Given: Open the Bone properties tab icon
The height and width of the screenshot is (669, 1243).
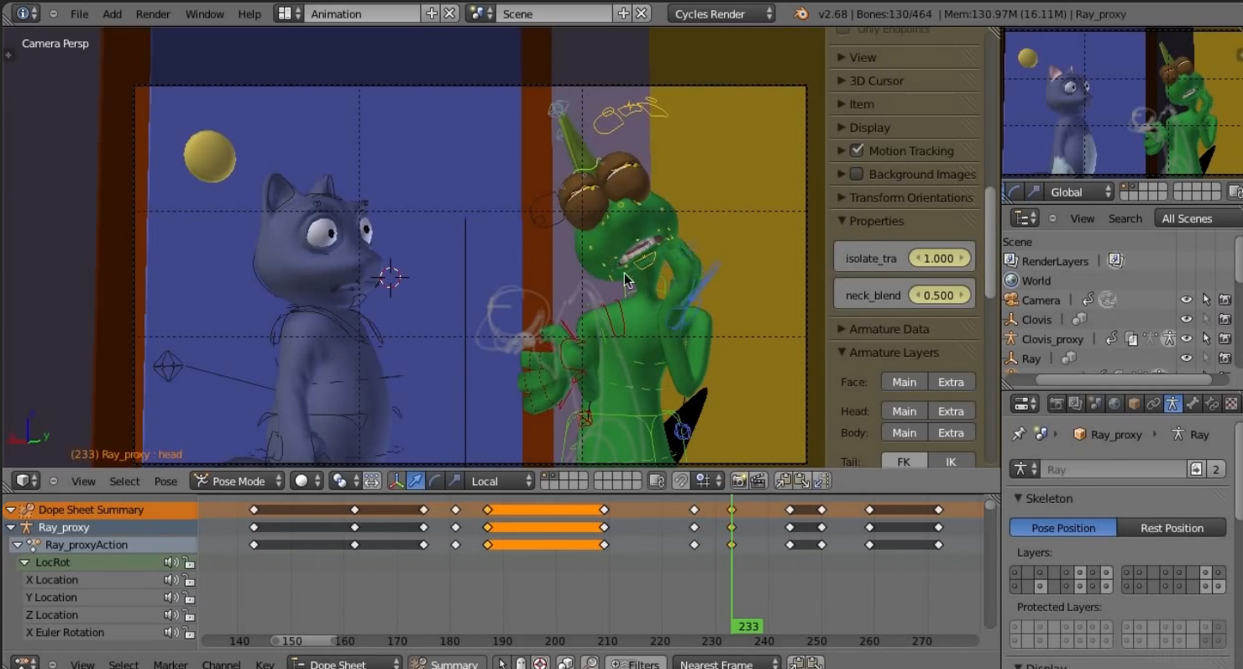Looking at the screenshot, I should [1192, 404].
